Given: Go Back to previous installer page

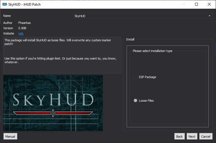Looking at the screenshot, I should point(179,136).
